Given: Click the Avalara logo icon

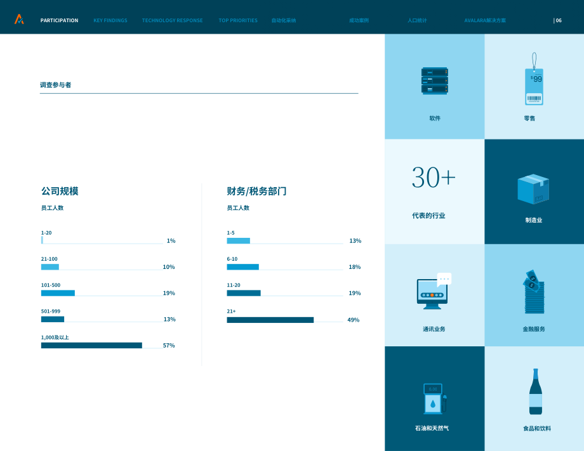Looking at the screenshot, I should (x=19, y=19).
